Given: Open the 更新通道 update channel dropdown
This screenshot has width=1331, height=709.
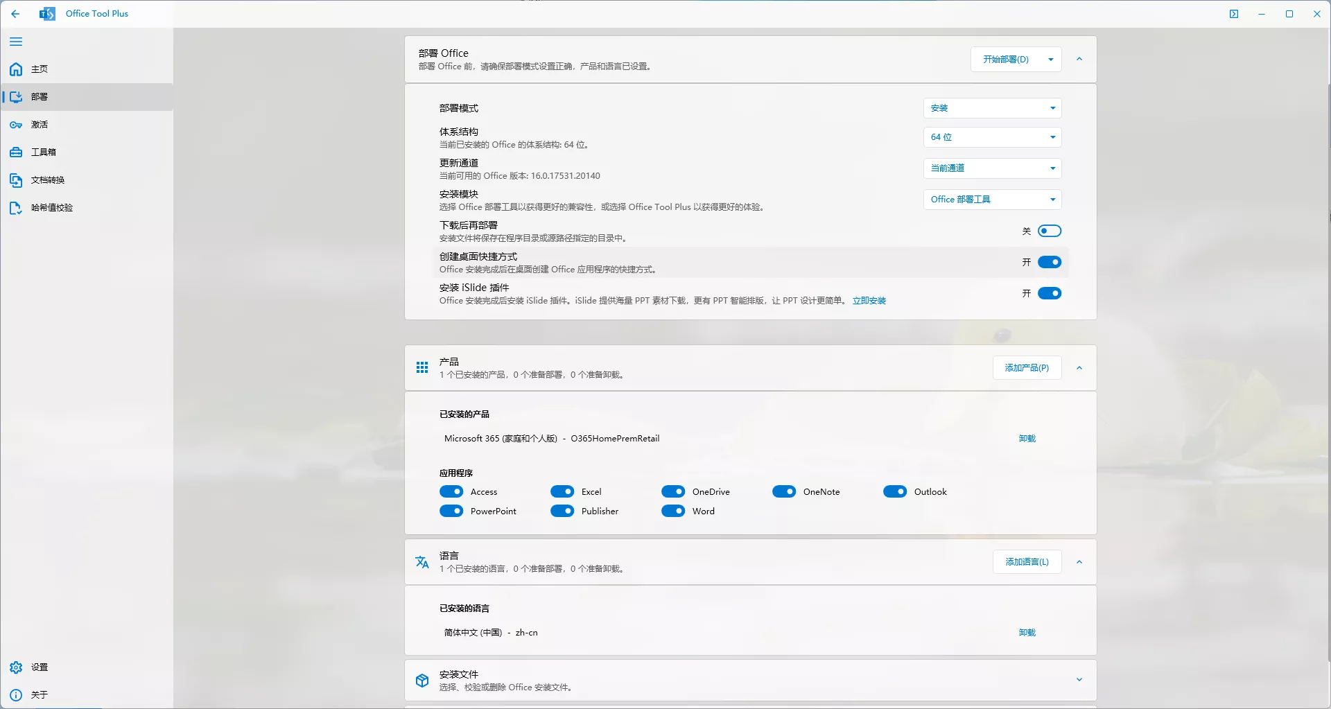Looking at the screenshot, I should (992, 168).
